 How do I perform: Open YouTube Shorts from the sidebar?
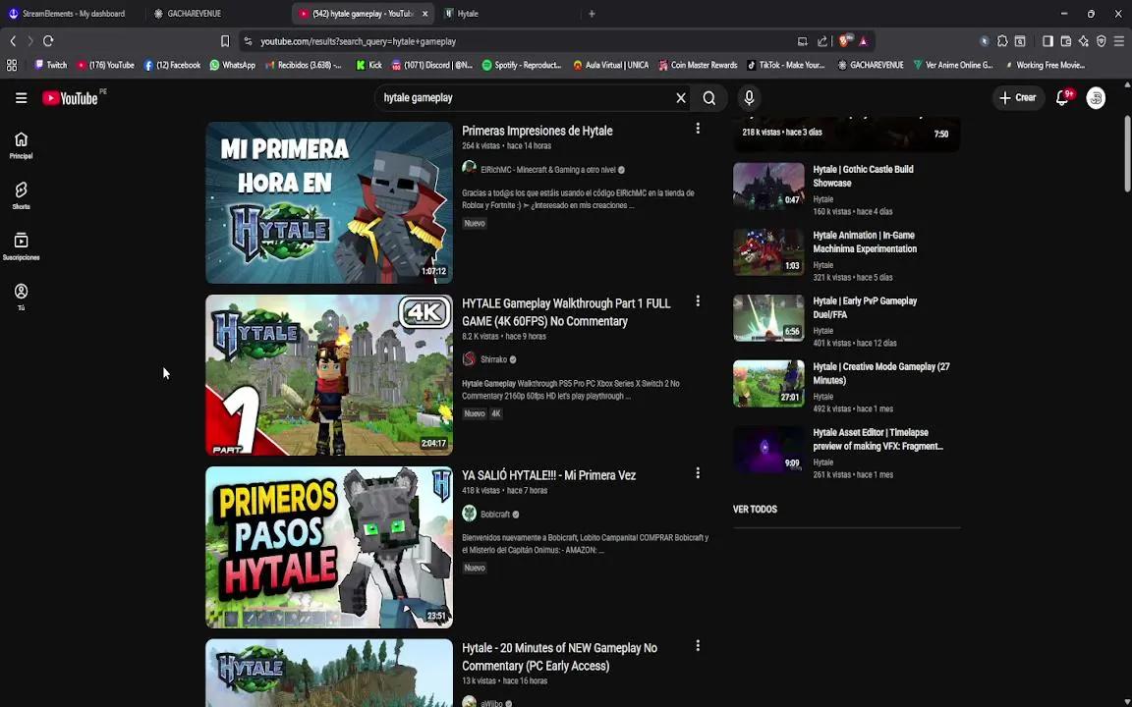21,192
